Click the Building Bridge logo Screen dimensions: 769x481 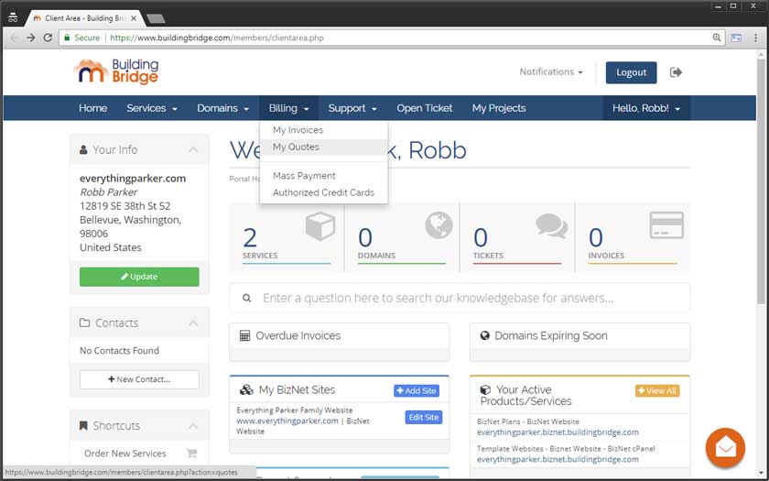point(116,71)
